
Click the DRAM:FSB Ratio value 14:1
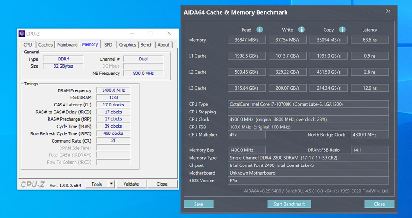(370, 150)
